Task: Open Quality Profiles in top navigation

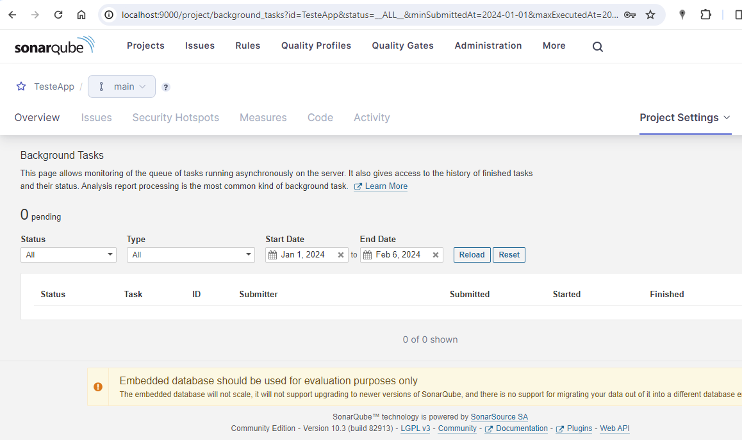Action: [x=316, y=45]
